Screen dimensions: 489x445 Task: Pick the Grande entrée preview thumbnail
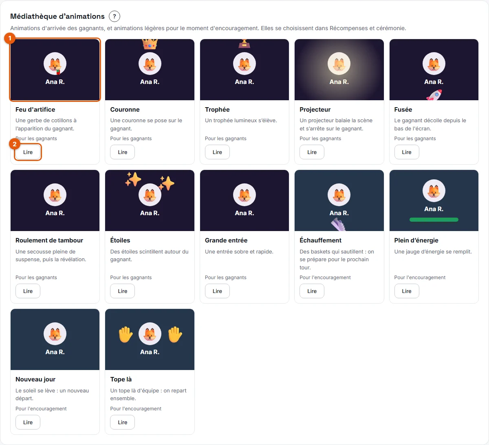click(244, 200)
